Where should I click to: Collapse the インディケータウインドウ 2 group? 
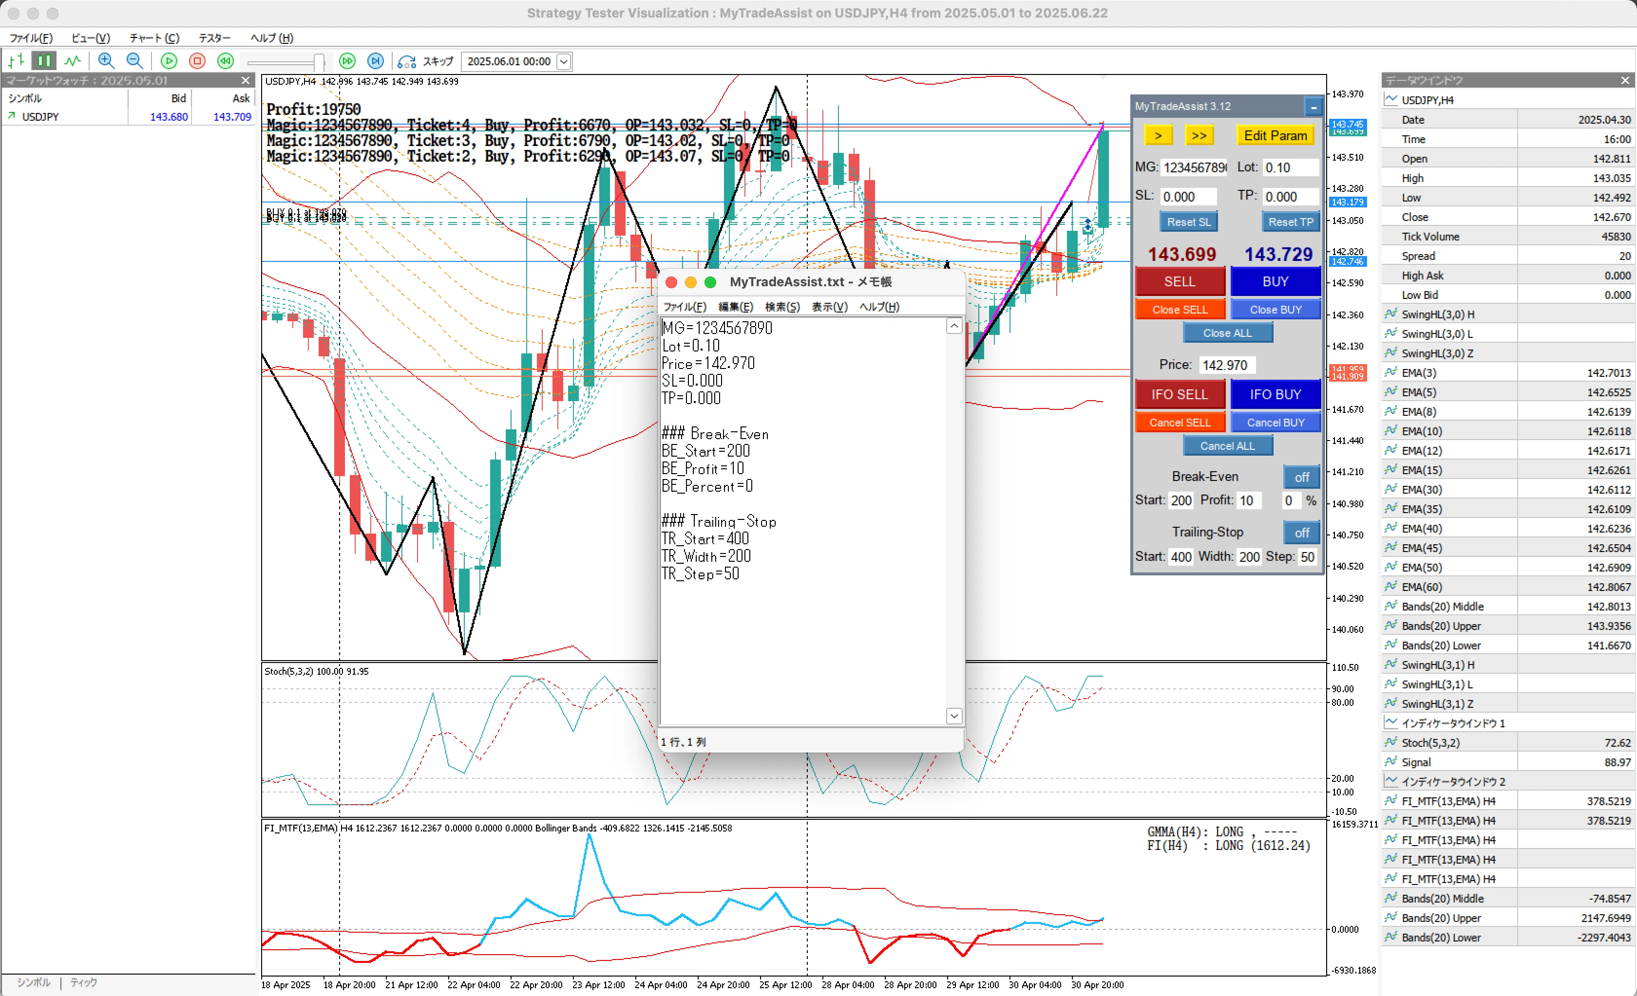click(1391, 781)
